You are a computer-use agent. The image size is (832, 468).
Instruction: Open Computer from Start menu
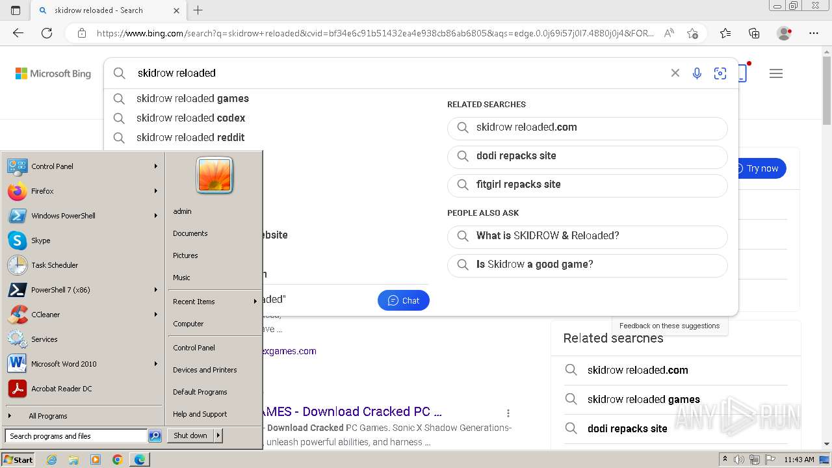tap(214, 324)
